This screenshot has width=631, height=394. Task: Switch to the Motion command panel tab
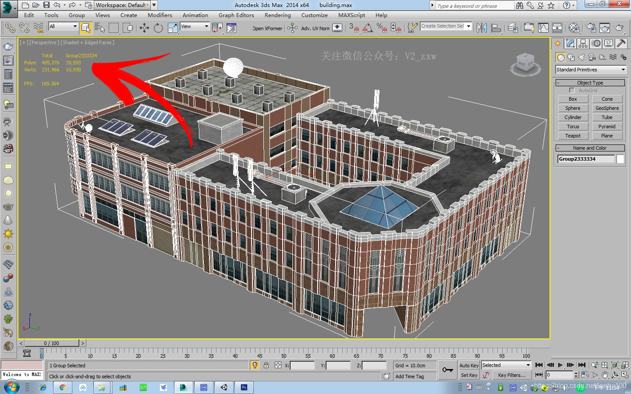(x=596, y=43)
